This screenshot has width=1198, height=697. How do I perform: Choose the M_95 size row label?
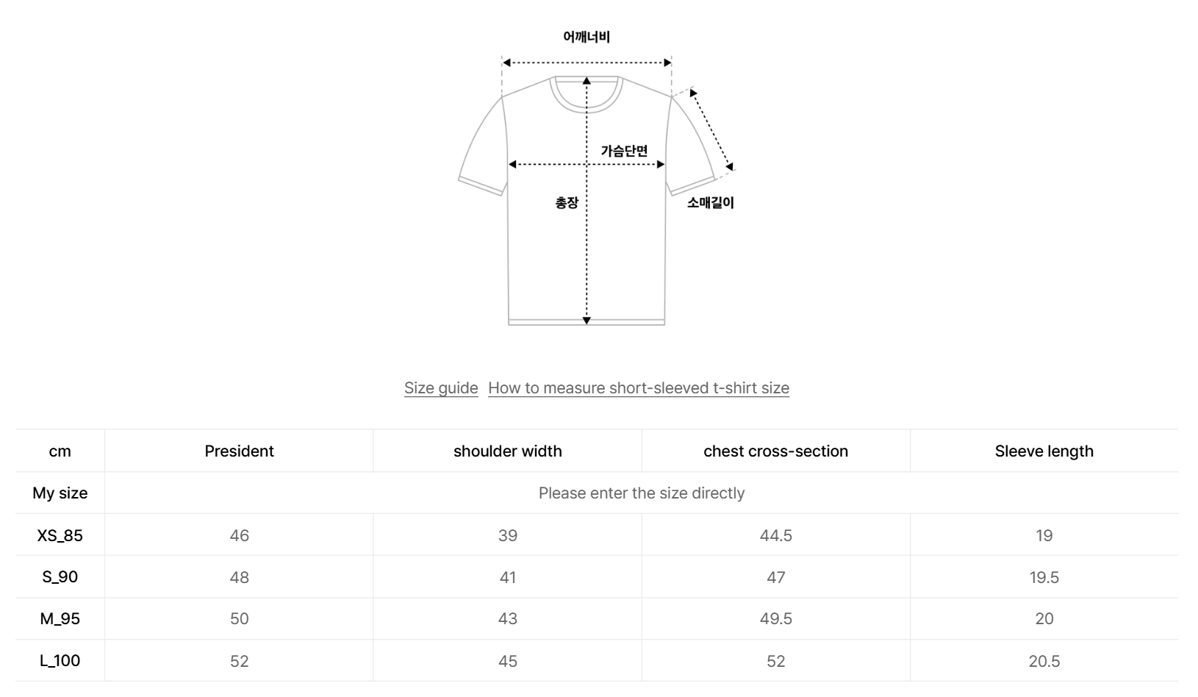60,619
